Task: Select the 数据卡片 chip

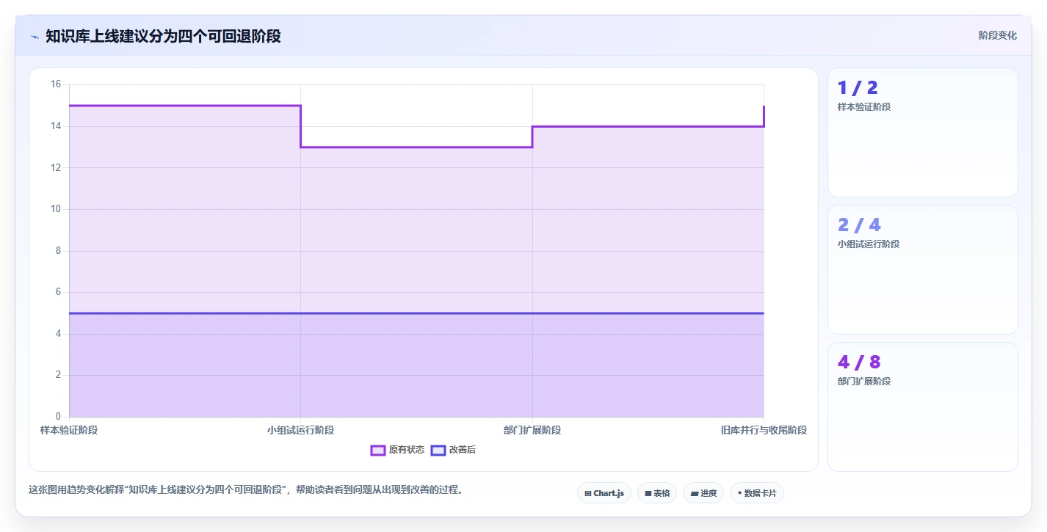Action: [x=757, y=493]
